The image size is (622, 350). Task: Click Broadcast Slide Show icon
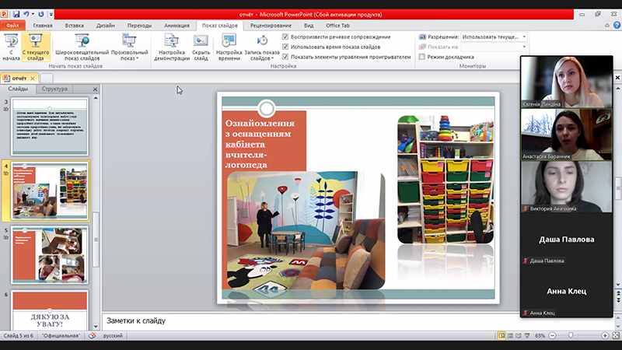pos(81,47)
